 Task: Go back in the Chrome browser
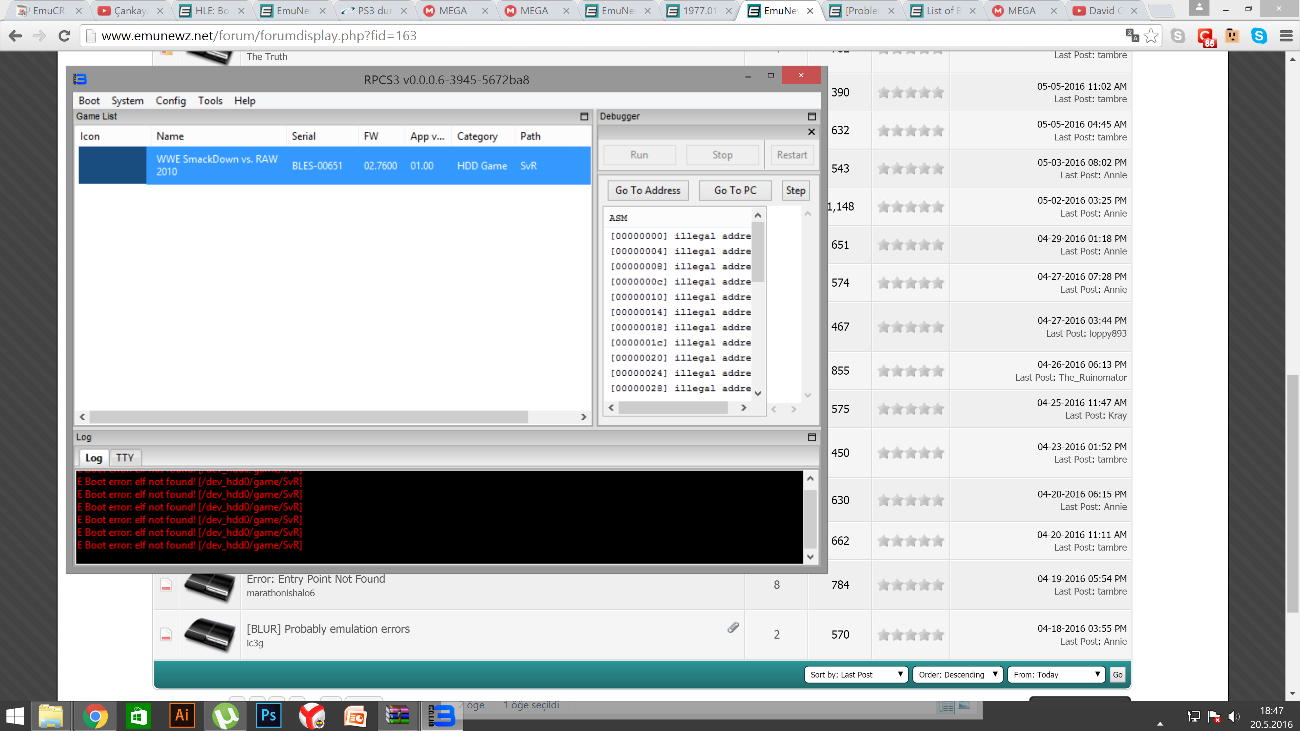(15, 36)
